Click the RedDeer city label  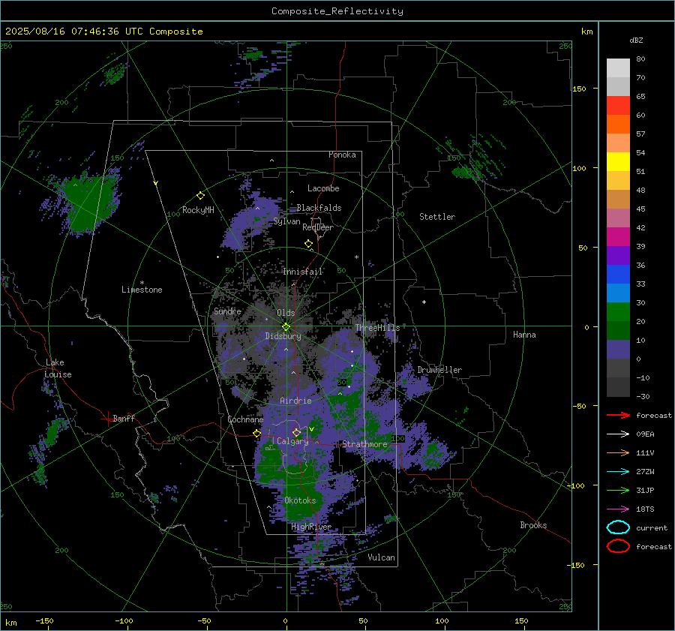[318, 227]
